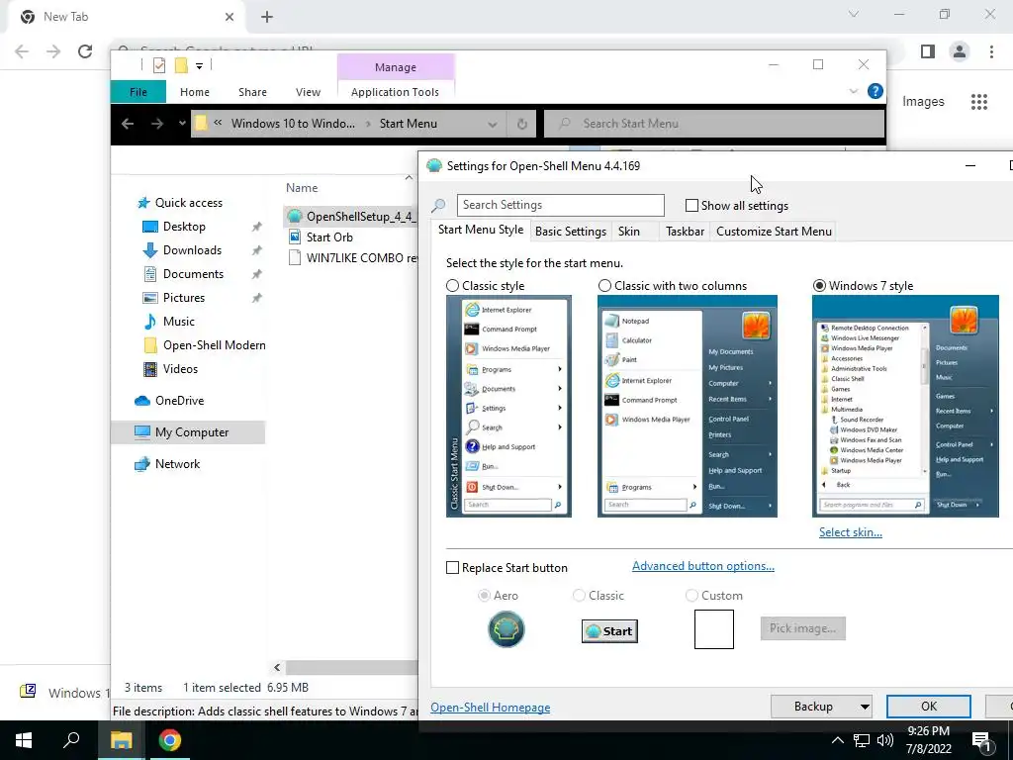
Task: Open Chrome from the taskbar
Action: (170, 740)
